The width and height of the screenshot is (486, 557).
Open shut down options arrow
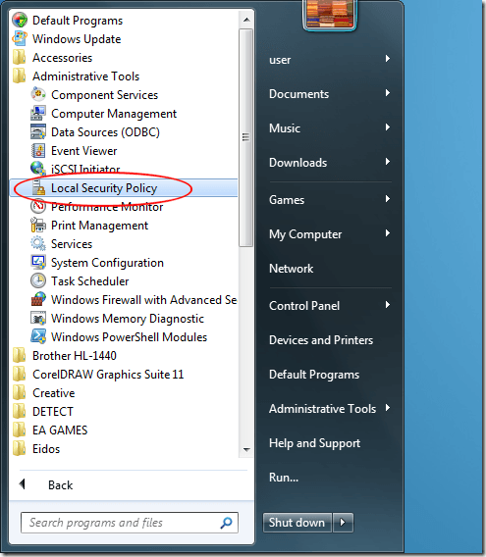pos(343,522)
